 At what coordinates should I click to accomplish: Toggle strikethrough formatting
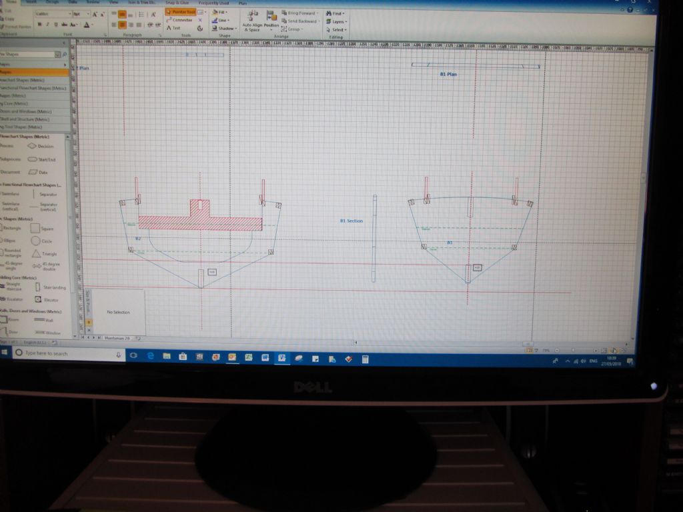(64, 25)
